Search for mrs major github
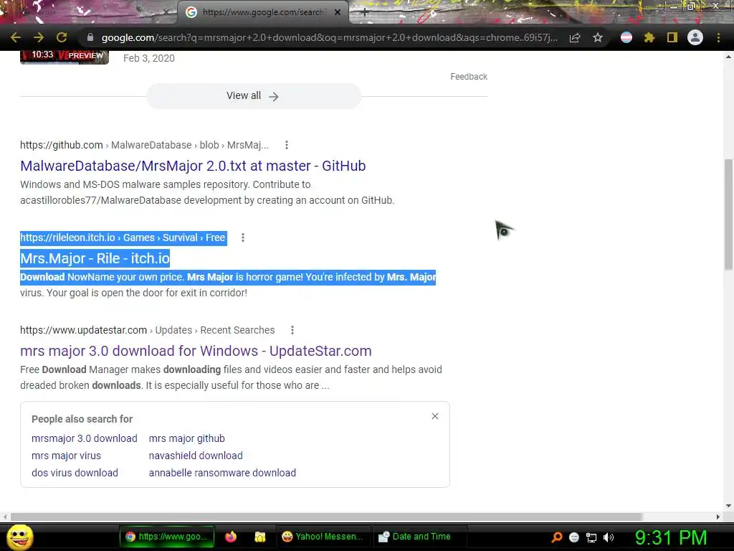The width and height of the screenshot is (734, 551). (x=187, y=438)
